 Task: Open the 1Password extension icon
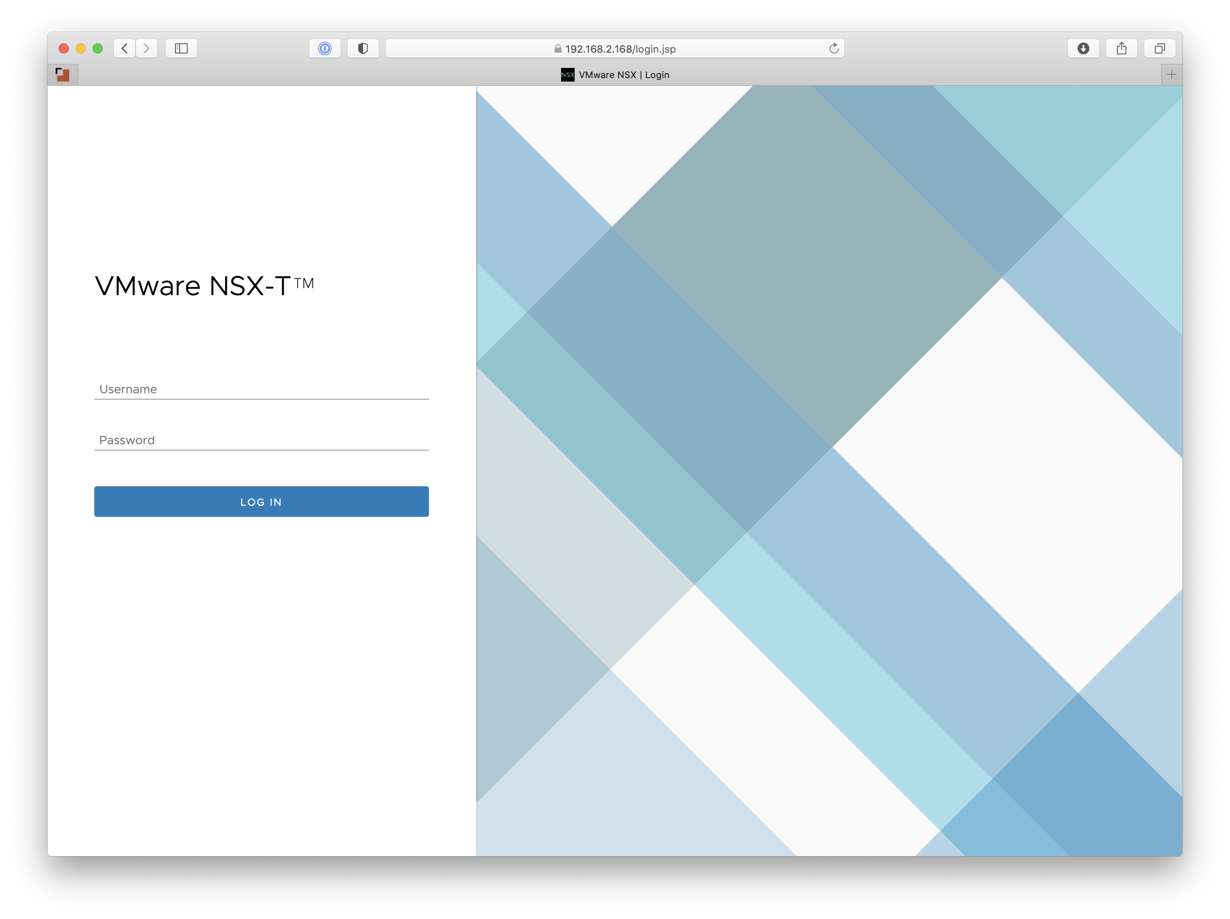tap(325, 48)
